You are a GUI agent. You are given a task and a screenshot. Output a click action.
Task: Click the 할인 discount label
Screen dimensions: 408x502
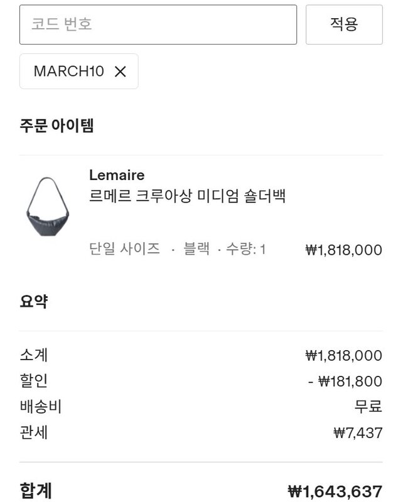(x=34, y=381)
